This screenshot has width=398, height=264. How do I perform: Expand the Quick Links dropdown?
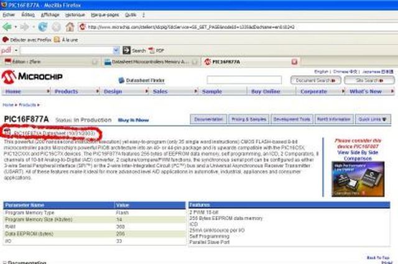pos(373,119)
